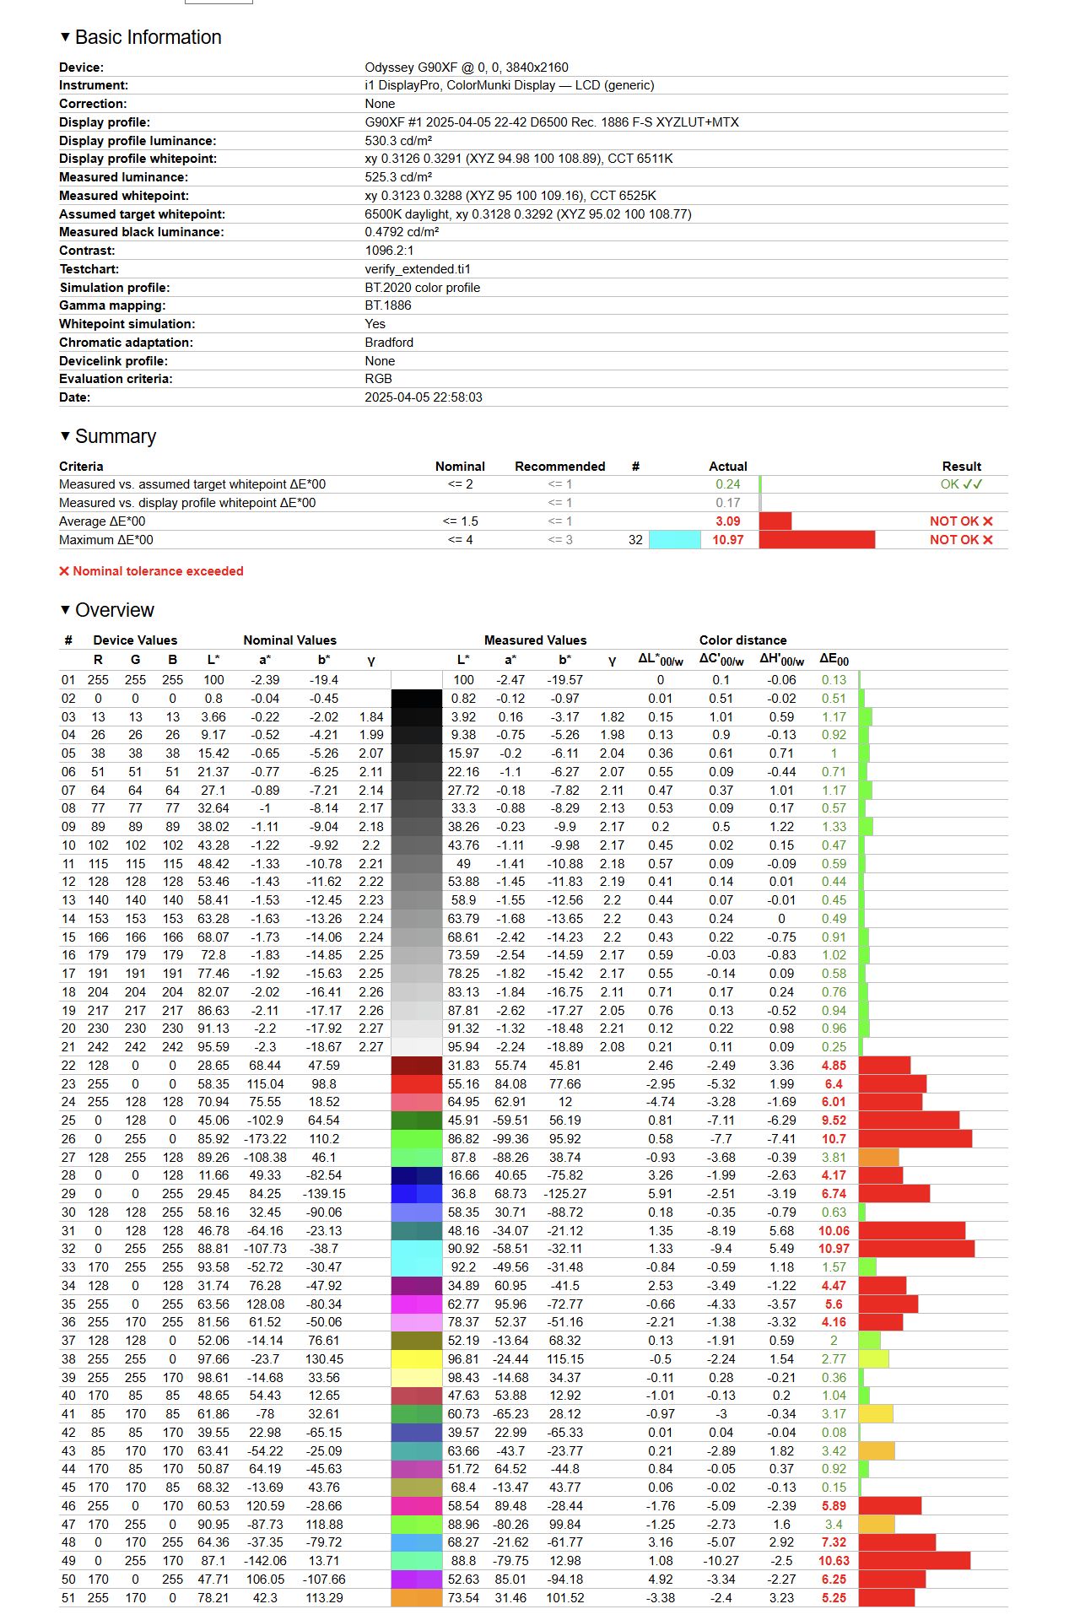The width and height of the screenshot is (1080, 1620).
Task: Click the testchart name 'verify_extended.ti1'
Action: pyautogui.click(x=418, y=269)
